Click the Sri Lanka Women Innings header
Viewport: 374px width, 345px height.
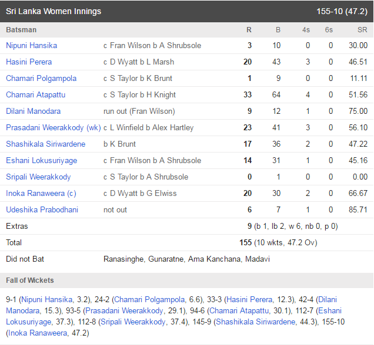[x=54, y=11]
